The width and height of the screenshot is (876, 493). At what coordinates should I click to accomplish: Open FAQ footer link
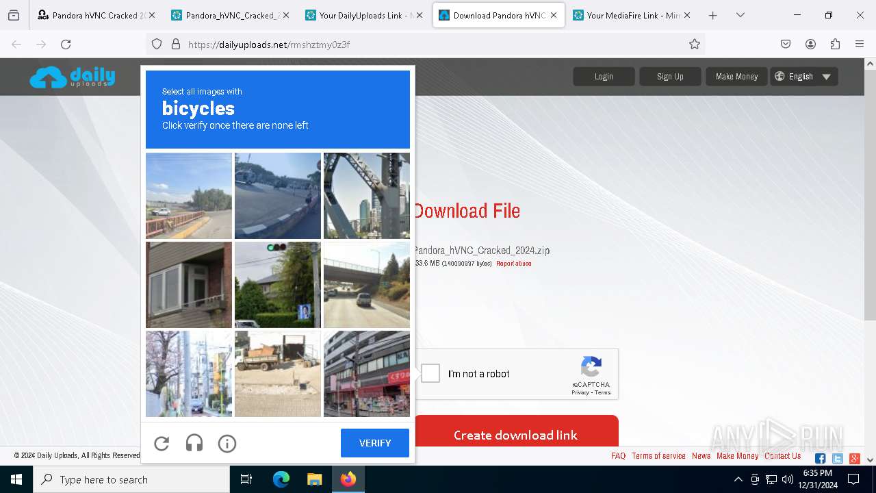pos(618,456)
